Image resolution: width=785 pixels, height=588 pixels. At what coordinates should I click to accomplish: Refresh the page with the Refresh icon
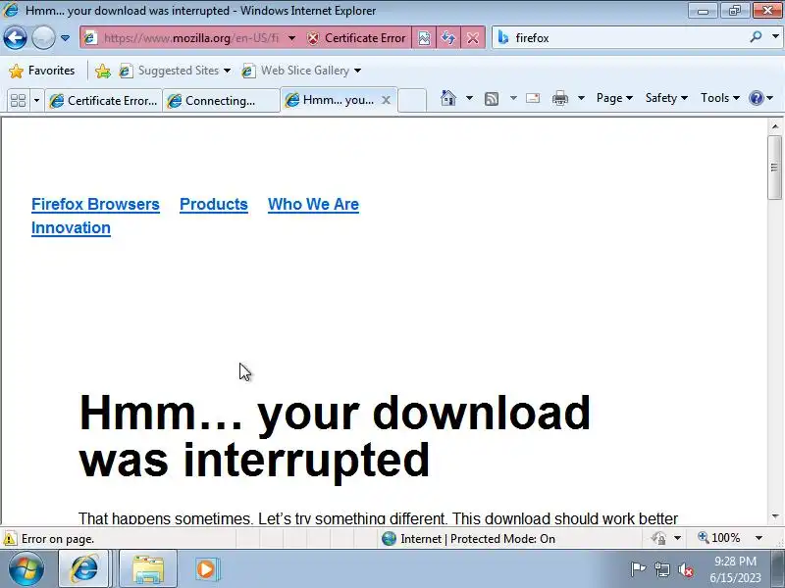click(x=448, y=38)
